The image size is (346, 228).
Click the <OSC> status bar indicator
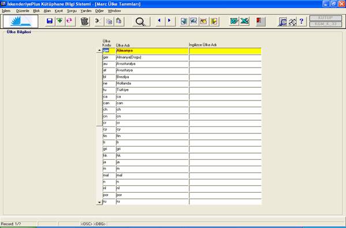click(87, 224)
